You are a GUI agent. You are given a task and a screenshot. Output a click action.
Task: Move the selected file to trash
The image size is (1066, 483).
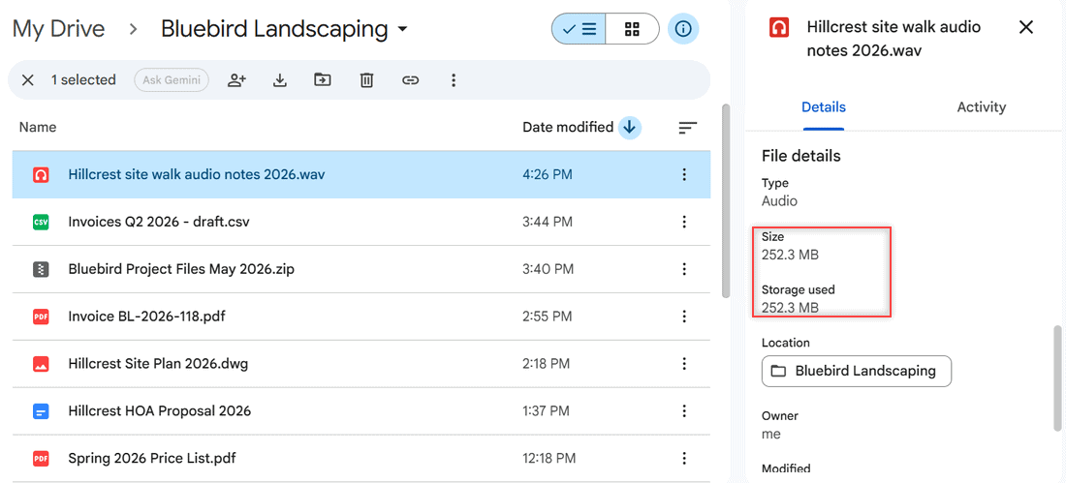tap(366, 80)
